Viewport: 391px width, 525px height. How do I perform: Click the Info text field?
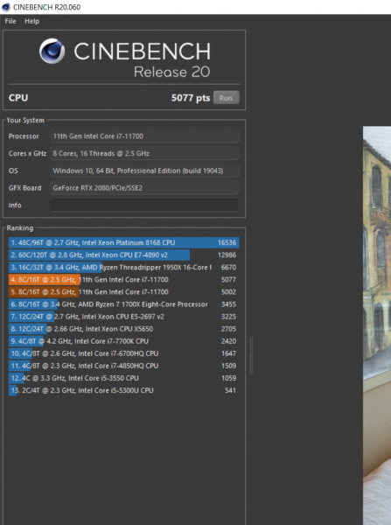pyautogui.click(x=144, y=205)
